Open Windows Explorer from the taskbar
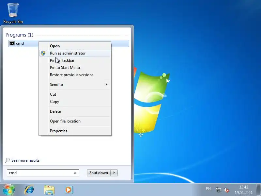The height and width of the screenshot is (196, 261). pyautogui.click(x=49, y=190)
